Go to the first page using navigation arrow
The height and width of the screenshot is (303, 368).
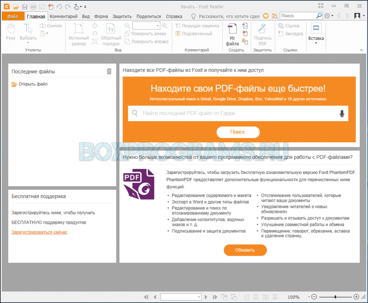[146, 297]
